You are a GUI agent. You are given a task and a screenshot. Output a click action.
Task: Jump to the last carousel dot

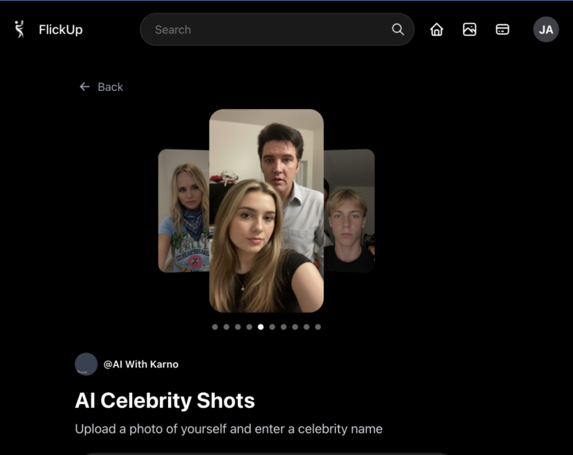[x=318, y=327]
